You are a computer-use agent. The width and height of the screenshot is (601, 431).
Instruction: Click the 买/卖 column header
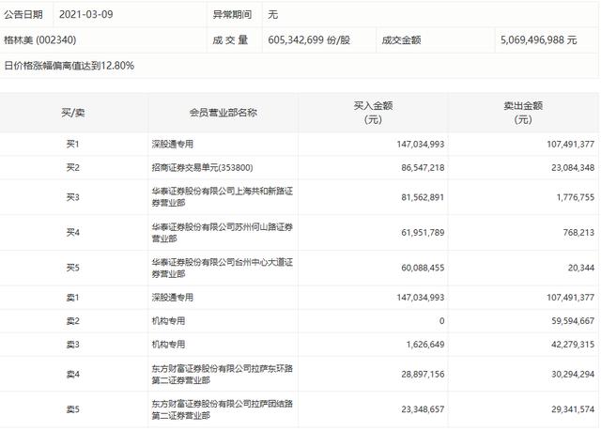click(x=73, y=113)
